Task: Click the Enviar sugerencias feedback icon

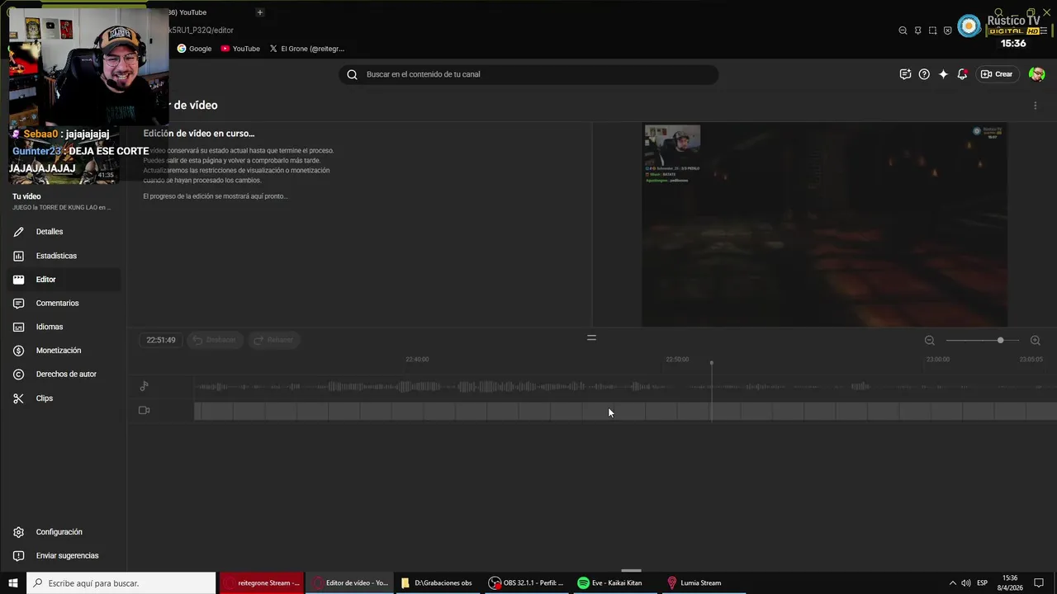Action: 18,556
